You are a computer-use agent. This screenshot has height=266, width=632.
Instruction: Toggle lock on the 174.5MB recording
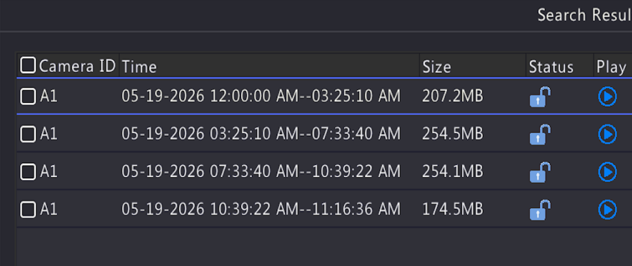[540, 209]
